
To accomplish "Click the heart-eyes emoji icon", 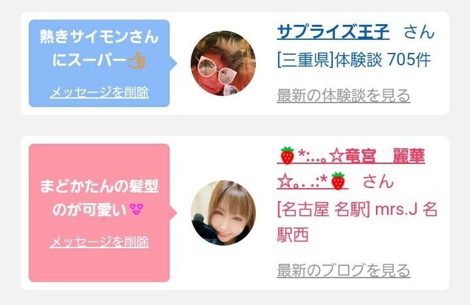I will (x=136, y=209).
